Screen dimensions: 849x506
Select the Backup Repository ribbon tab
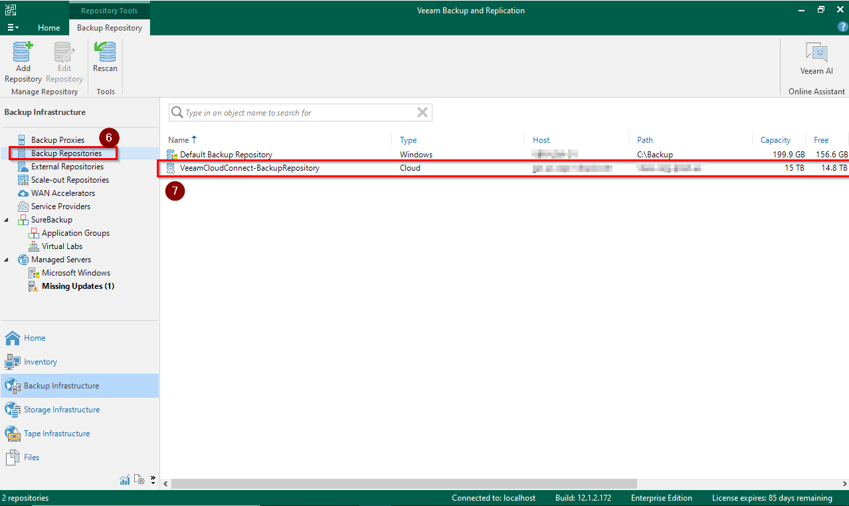pos(110,28)
